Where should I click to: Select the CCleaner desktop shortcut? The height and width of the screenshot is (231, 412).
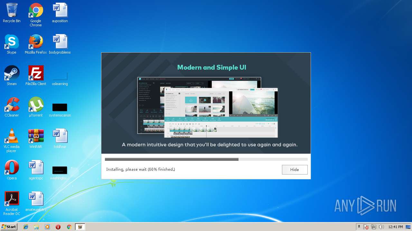12,107
